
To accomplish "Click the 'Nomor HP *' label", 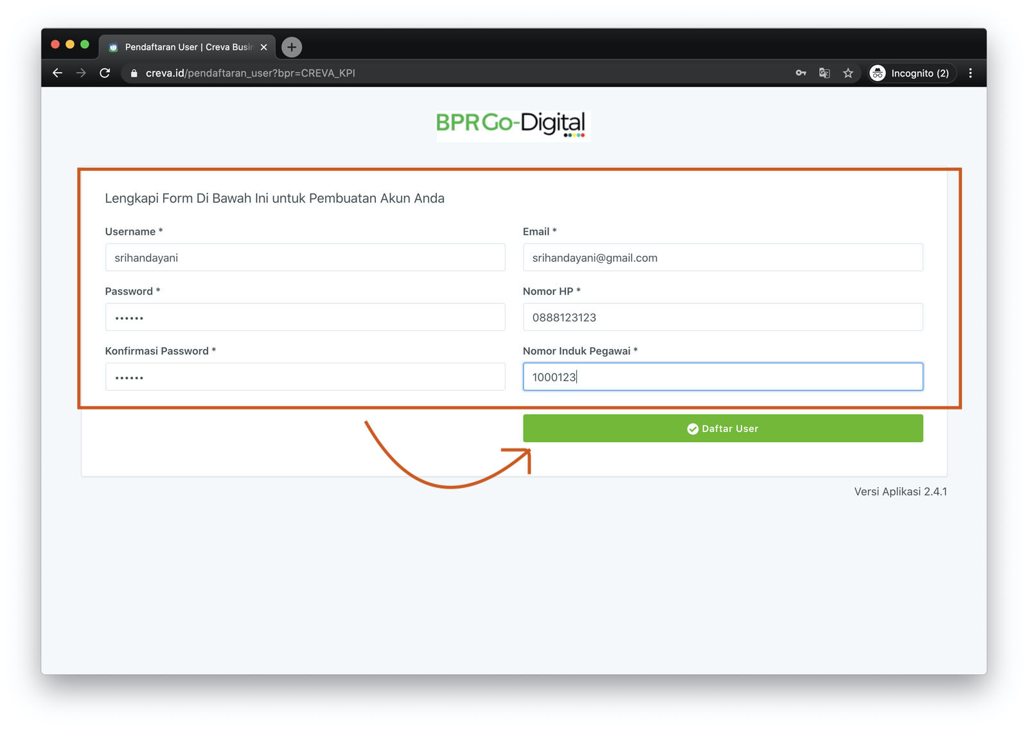I will click(x=551, y=291).
